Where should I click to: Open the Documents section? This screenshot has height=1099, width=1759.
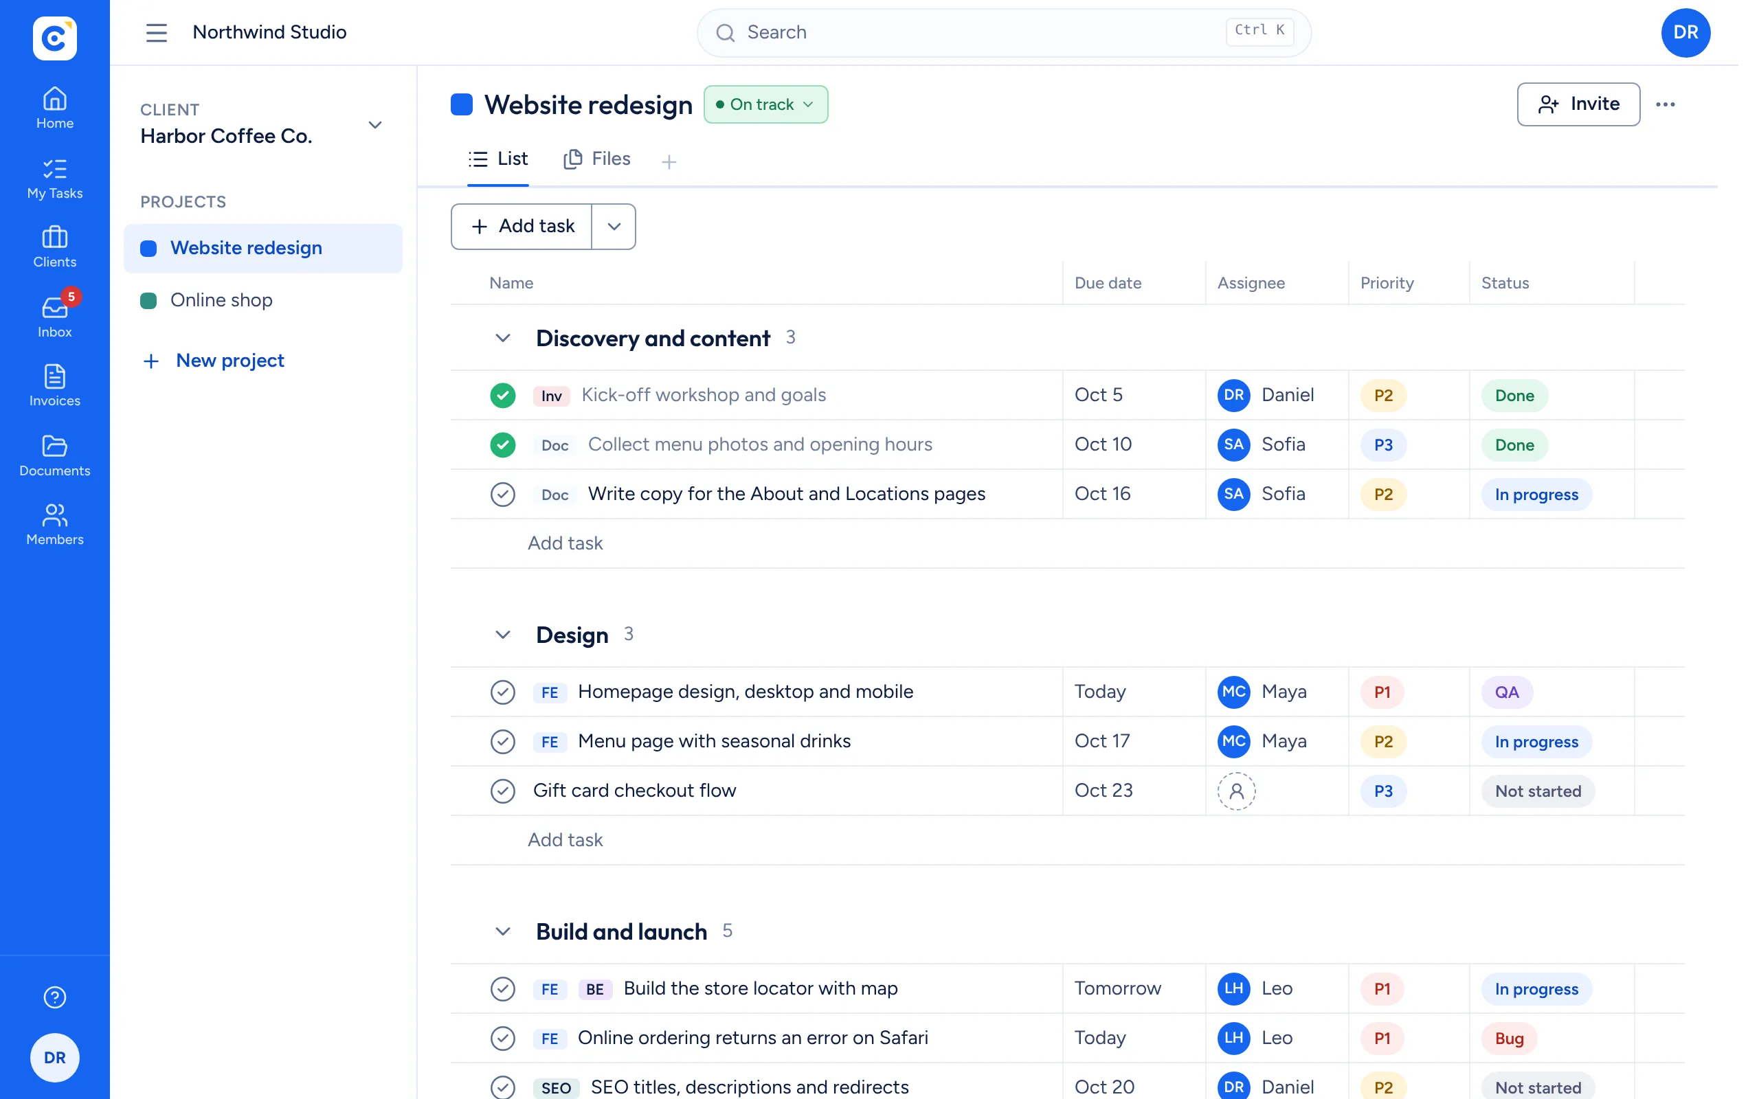click(54, 455)
